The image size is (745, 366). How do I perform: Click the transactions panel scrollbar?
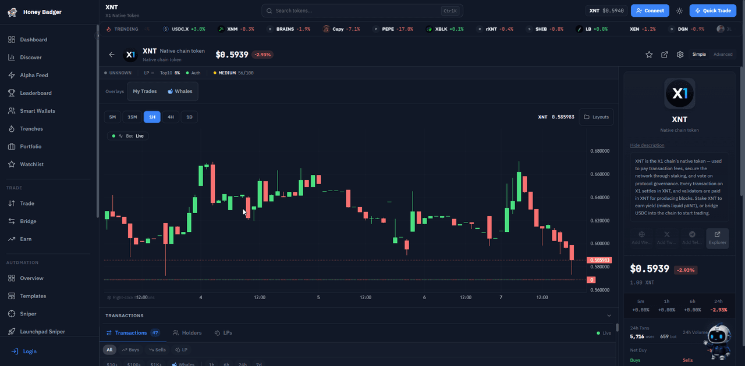click(617, 328)
